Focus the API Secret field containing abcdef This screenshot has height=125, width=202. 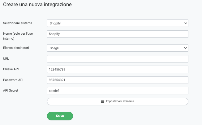pyautogui.click(x=118, y=91)
